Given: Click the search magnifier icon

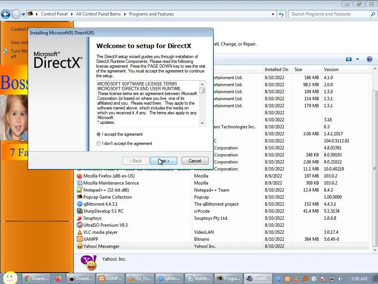Looking at the screenshot, I should pyautogui.click(x=373, y=14).
